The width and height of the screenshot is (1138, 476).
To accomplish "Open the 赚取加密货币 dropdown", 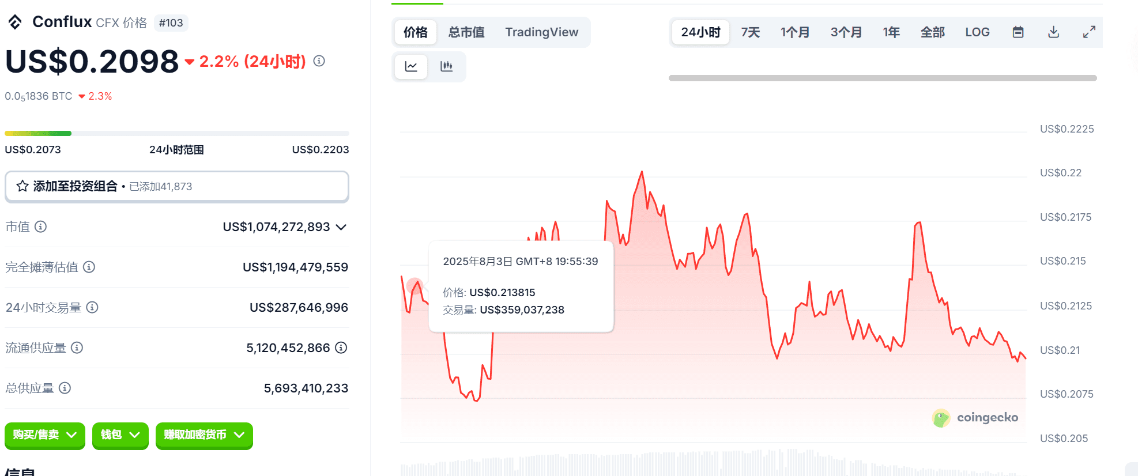I will [x=204, y=435].
